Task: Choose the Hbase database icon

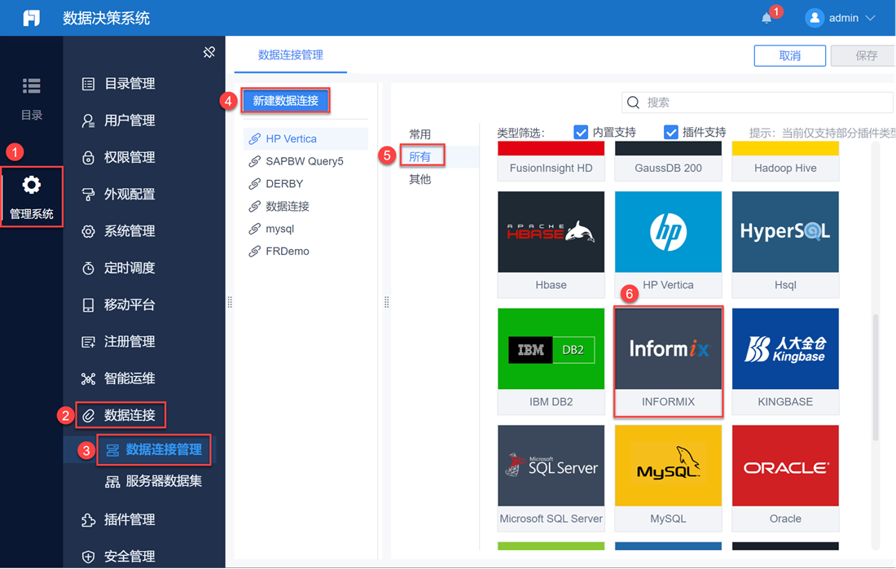Action: tap(551, 232)
